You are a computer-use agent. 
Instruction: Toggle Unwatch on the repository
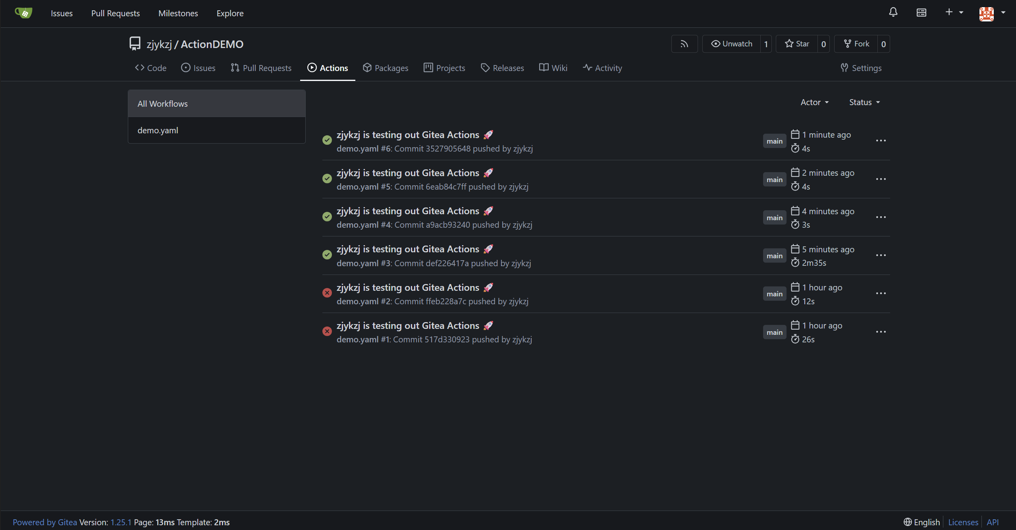(x=731, y=44)
